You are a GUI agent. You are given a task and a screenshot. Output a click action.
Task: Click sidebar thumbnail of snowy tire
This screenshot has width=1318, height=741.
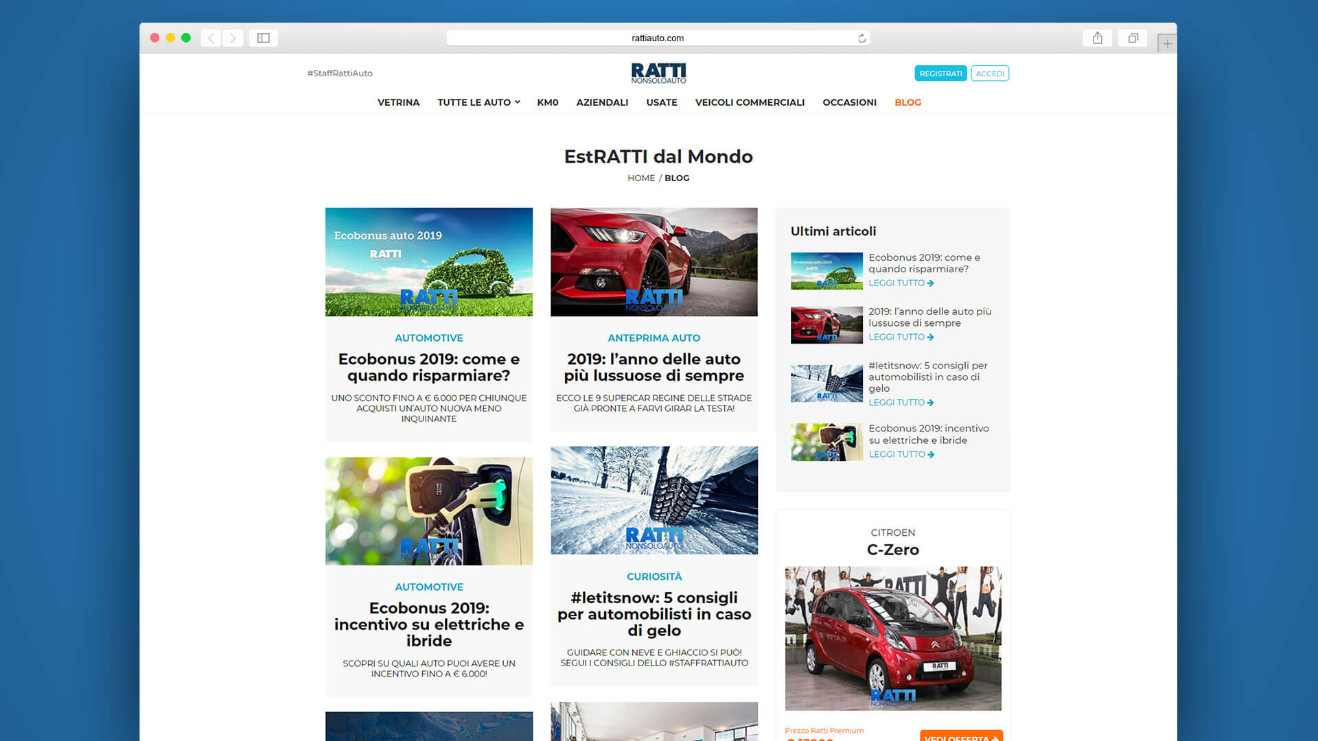(x=826, y=384)
